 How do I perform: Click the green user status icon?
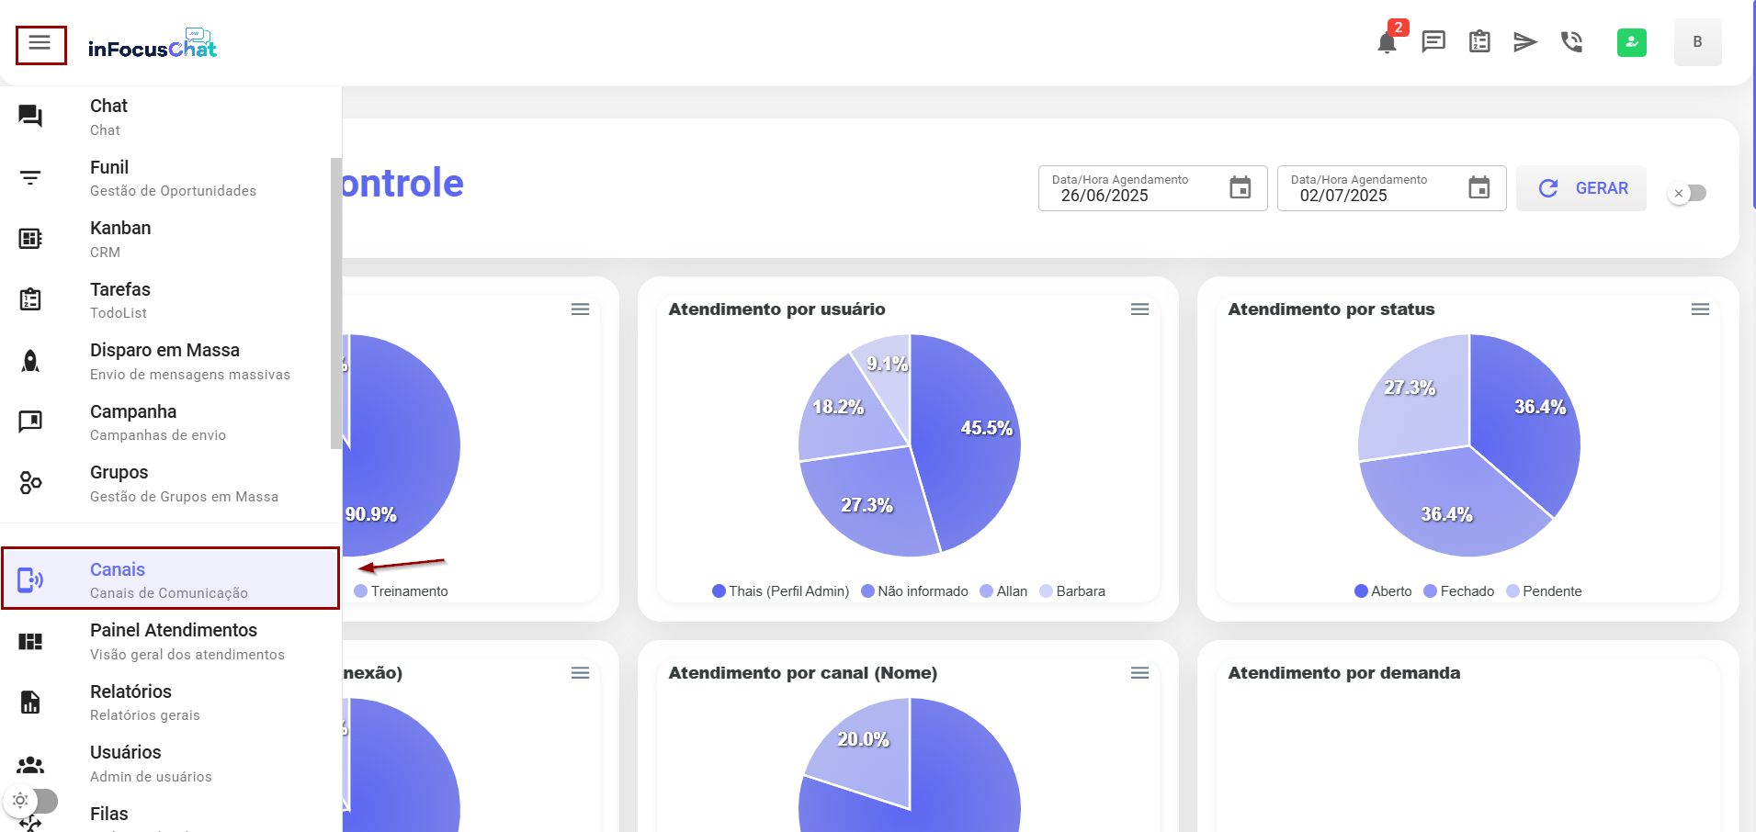1631,42
